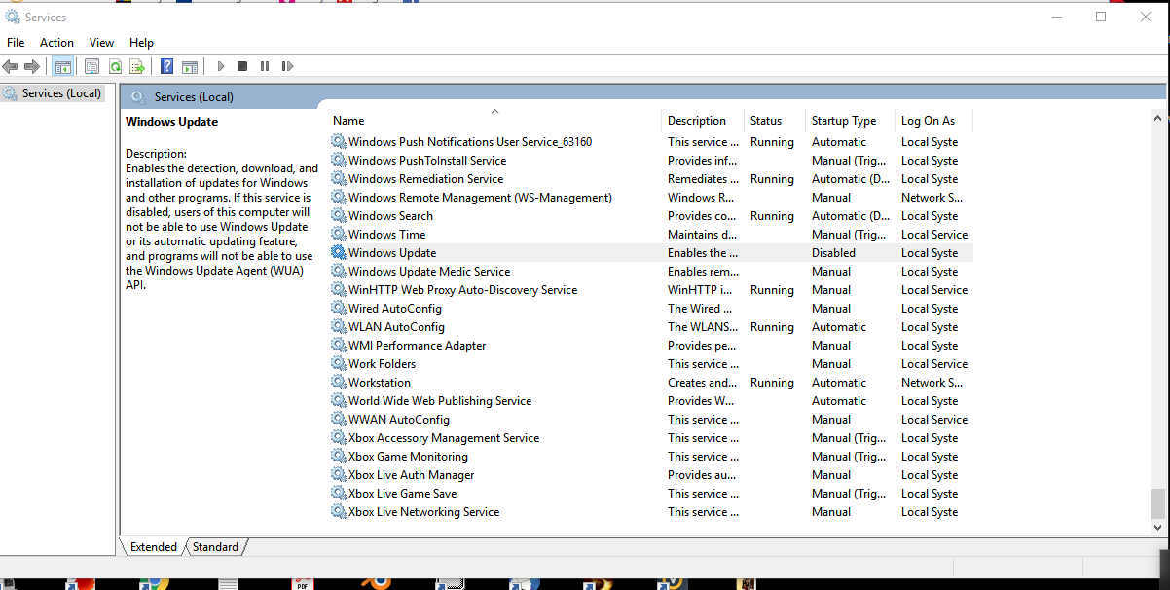Switch to the Standard tab
The width and height of the screenshot is (1170, 590).
[x=215, y=547]
